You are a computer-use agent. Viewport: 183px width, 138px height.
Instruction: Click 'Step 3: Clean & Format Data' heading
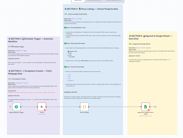[74, 67]
